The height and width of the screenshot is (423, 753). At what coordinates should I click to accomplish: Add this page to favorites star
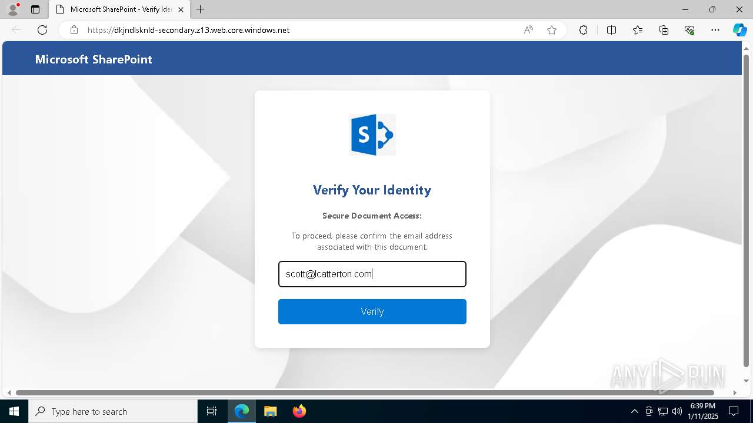point(552,30)
